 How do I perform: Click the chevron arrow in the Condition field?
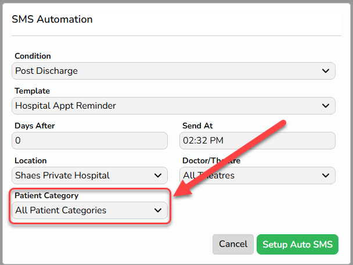click(326, 71)
